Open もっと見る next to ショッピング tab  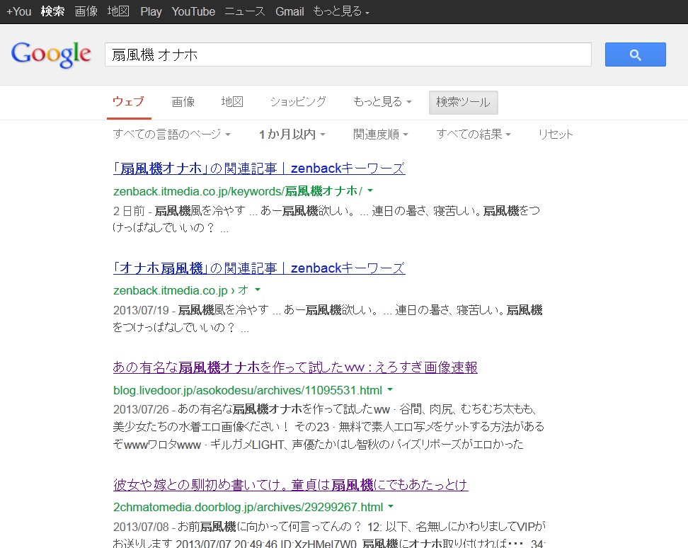(382, 102)
